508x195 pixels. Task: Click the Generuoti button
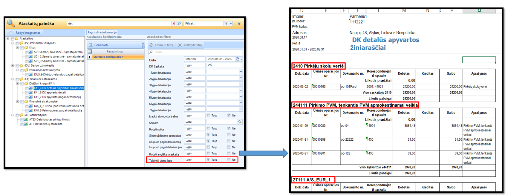coord(101,45)
